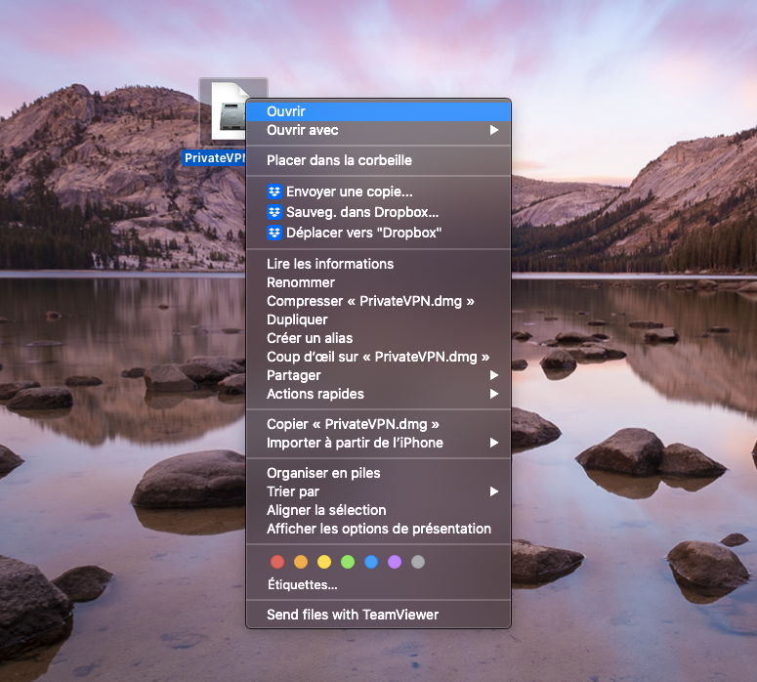
Task: Expand the Actions rapides submenu arrow
Action: [494, 394]
